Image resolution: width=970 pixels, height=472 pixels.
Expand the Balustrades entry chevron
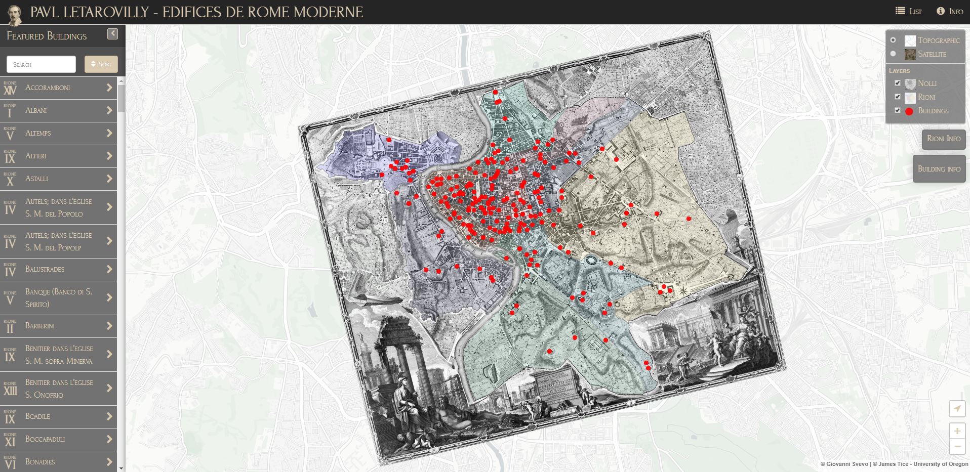click(109, 269)
